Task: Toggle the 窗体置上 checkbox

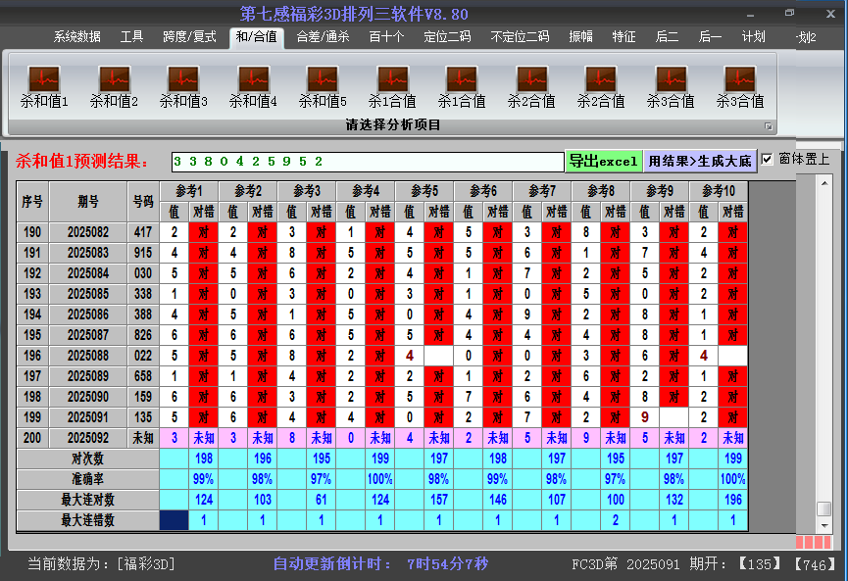Action: [767, 159]
